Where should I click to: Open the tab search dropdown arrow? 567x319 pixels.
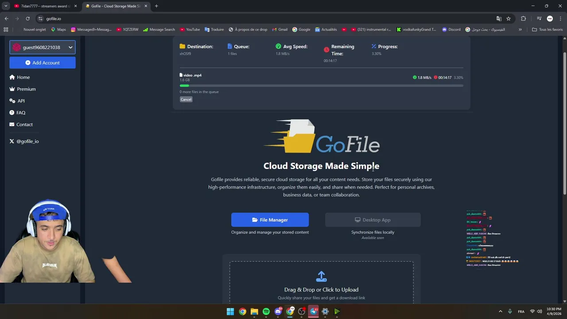click(x=6, y=6)
